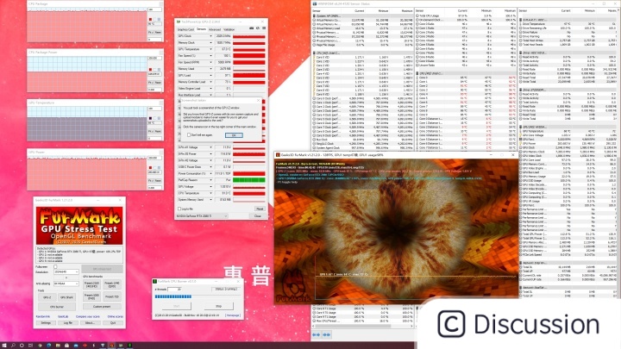Open PerfCap Reason dropdown arrow
Viewport: 621px width, 349px height.
[210, 180]
